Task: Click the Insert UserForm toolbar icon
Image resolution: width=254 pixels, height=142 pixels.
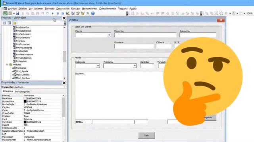Action: (x=10, y=13)
